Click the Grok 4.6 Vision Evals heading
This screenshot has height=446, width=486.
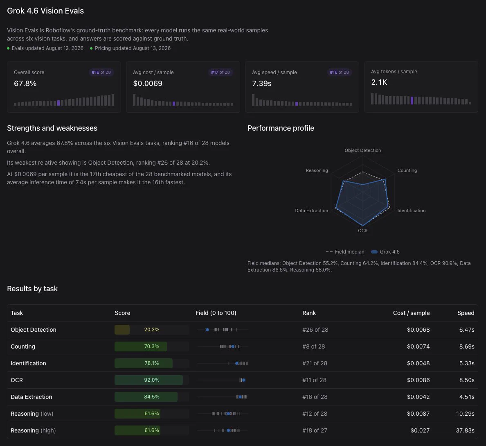[45, 11]
